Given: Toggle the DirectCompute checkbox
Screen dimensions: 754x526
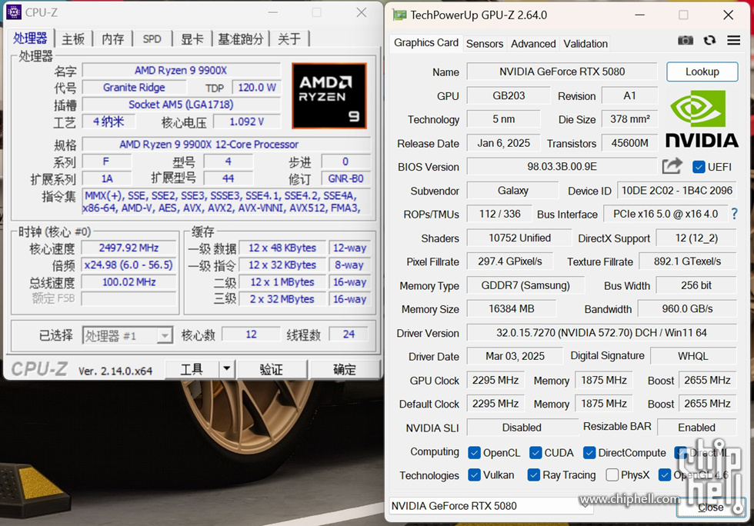Looking at the screenshot, I should pyautogui.click(x=589, y=452).
